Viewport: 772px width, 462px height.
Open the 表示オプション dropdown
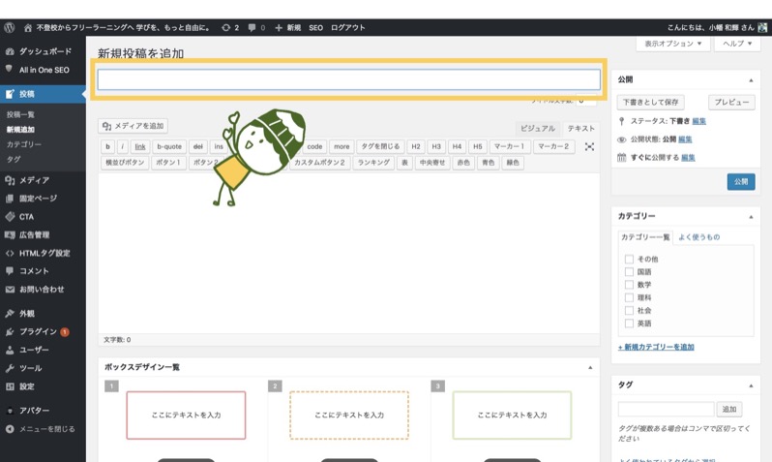673,44
